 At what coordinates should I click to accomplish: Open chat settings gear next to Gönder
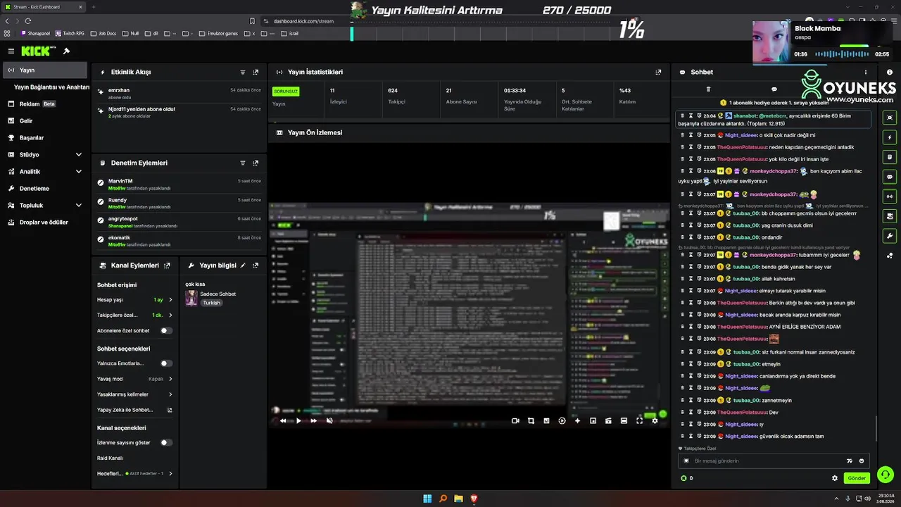(835, 478)
